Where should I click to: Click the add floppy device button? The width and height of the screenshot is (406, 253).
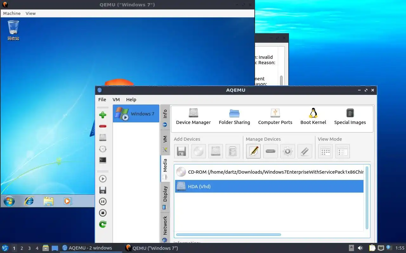[x=181, y=151]
